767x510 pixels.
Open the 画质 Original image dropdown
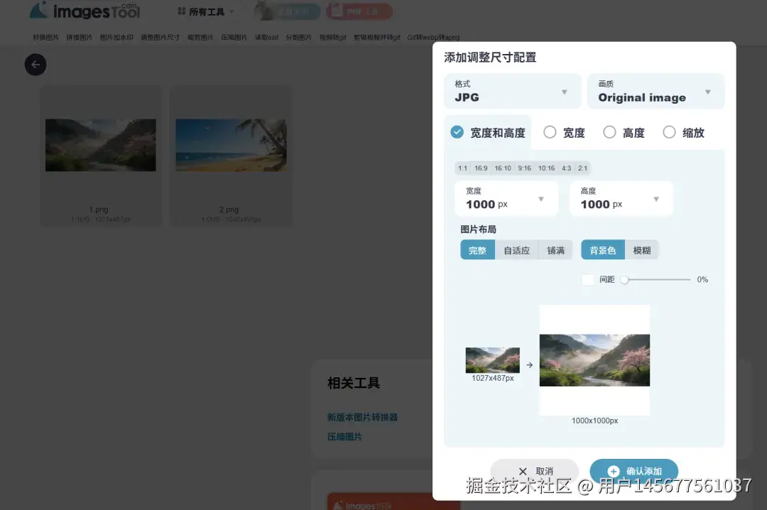point(655,91)
